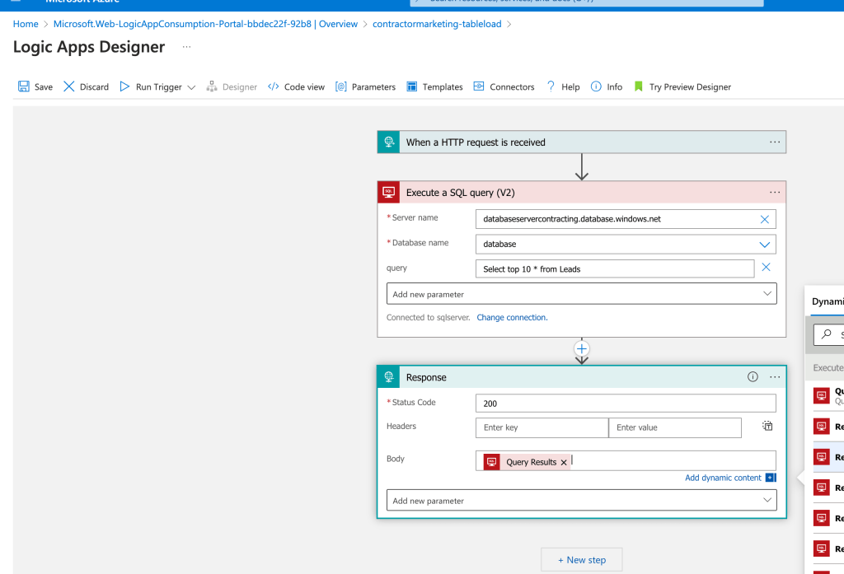Image resolution: width=844 pixels, height=574 pixels.
Task: Open HTTP request trigger ellipsis menu
Action: (775, 142)
